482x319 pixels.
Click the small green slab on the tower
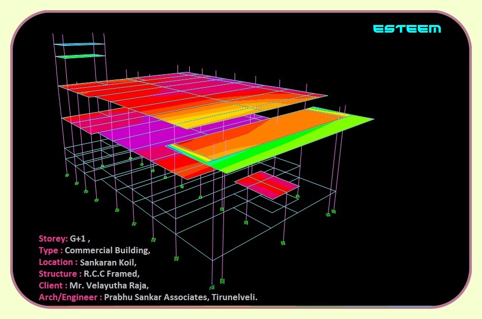[81, 56]
